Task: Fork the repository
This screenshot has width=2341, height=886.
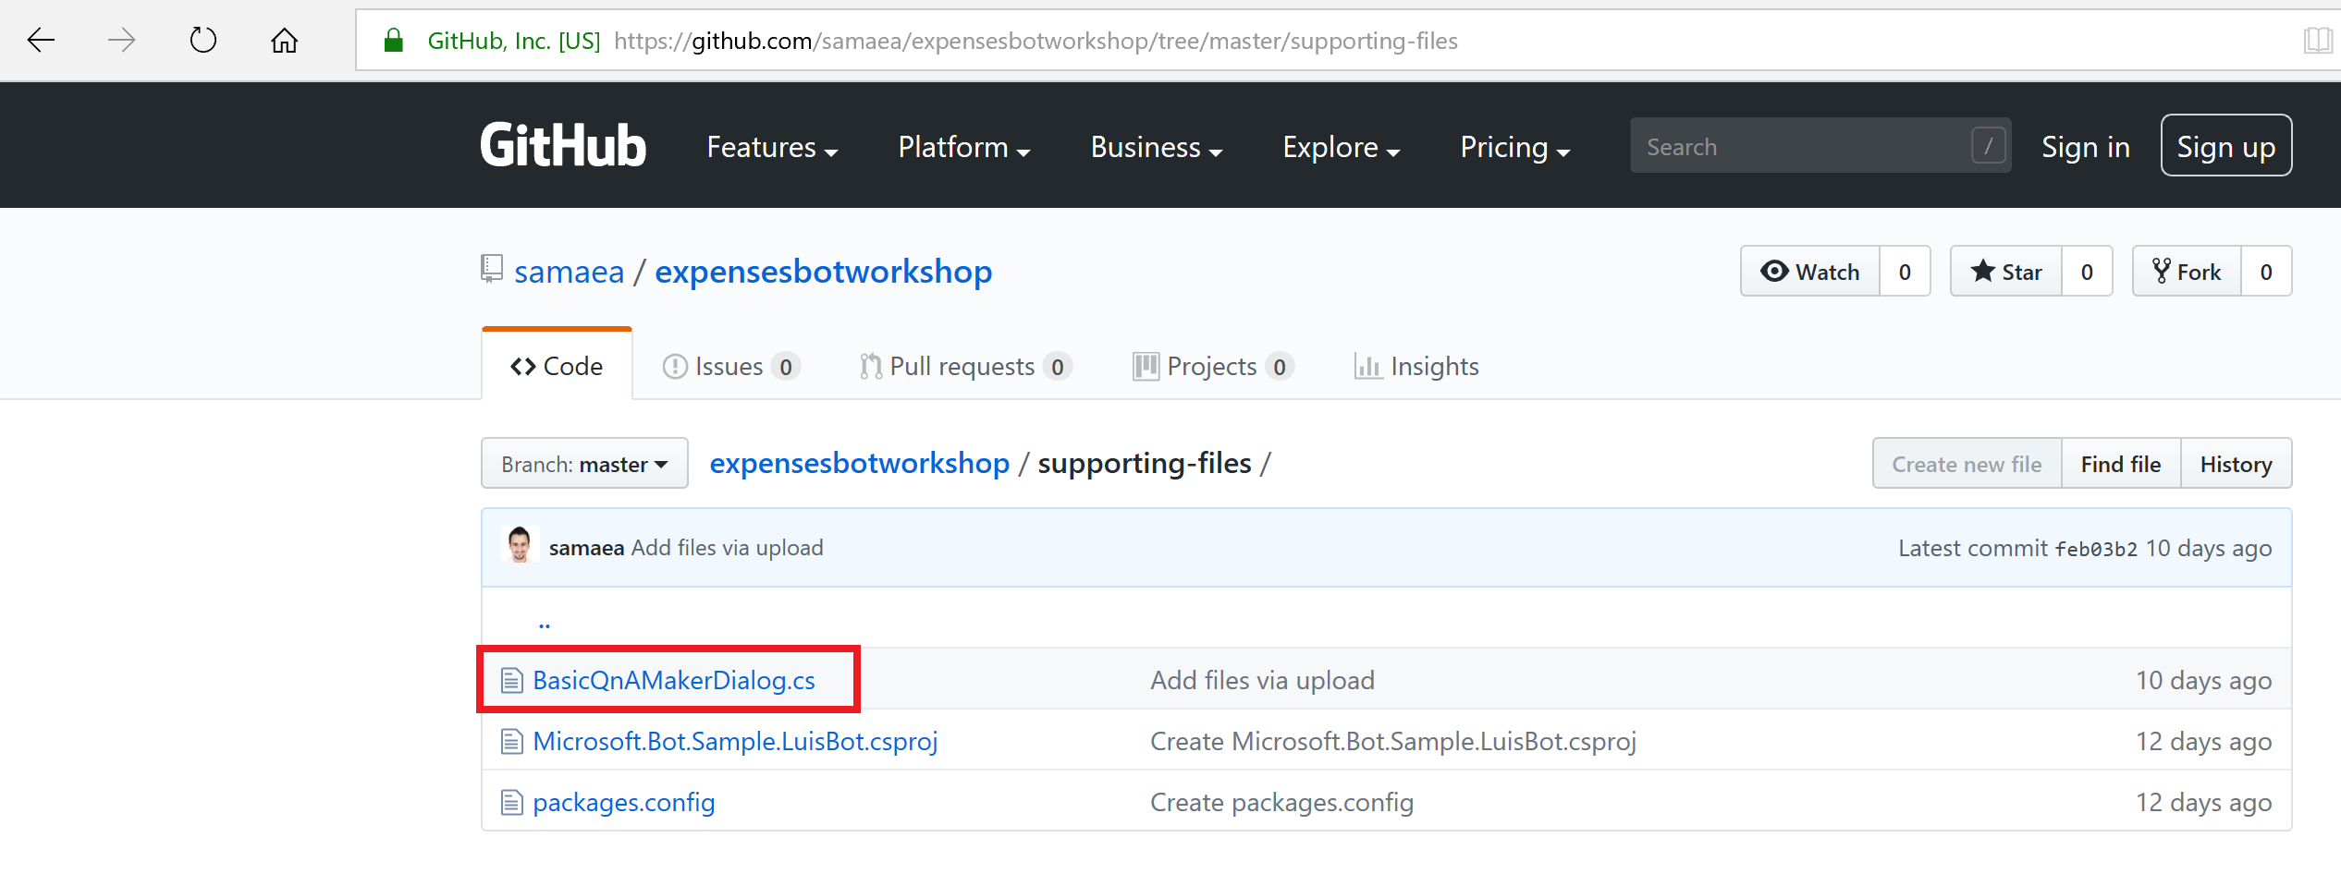Action: pos(2187,271)
